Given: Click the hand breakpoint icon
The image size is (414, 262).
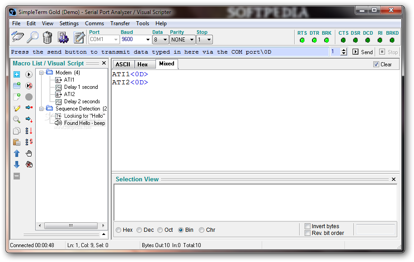Looking at the screenshot, I should pos(29,153).
